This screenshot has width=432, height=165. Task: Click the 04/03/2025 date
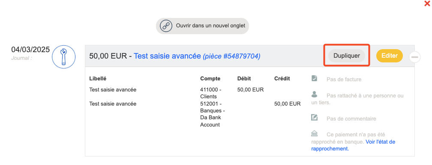click(30, 50)
